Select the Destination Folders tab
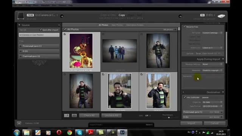Viewport: 242px width, 136px height. coord(135,25)
